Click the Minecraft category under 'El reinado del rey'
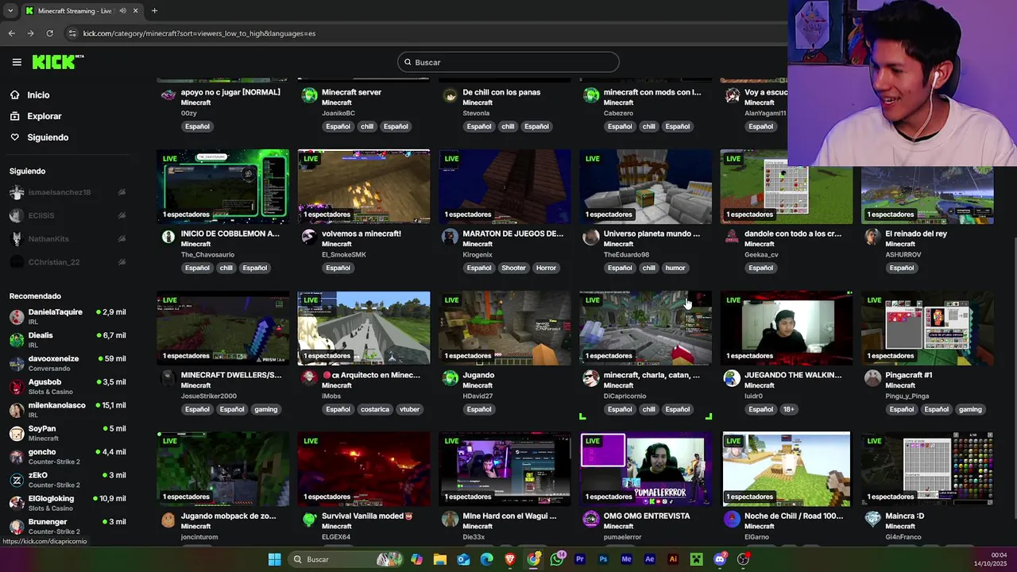This screenshot has width=1017, height=572. 900,244
